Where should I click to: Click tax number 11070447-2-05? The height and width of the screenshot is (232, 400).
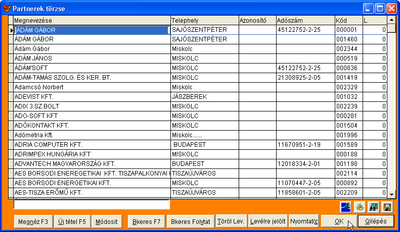coord(305,183)
